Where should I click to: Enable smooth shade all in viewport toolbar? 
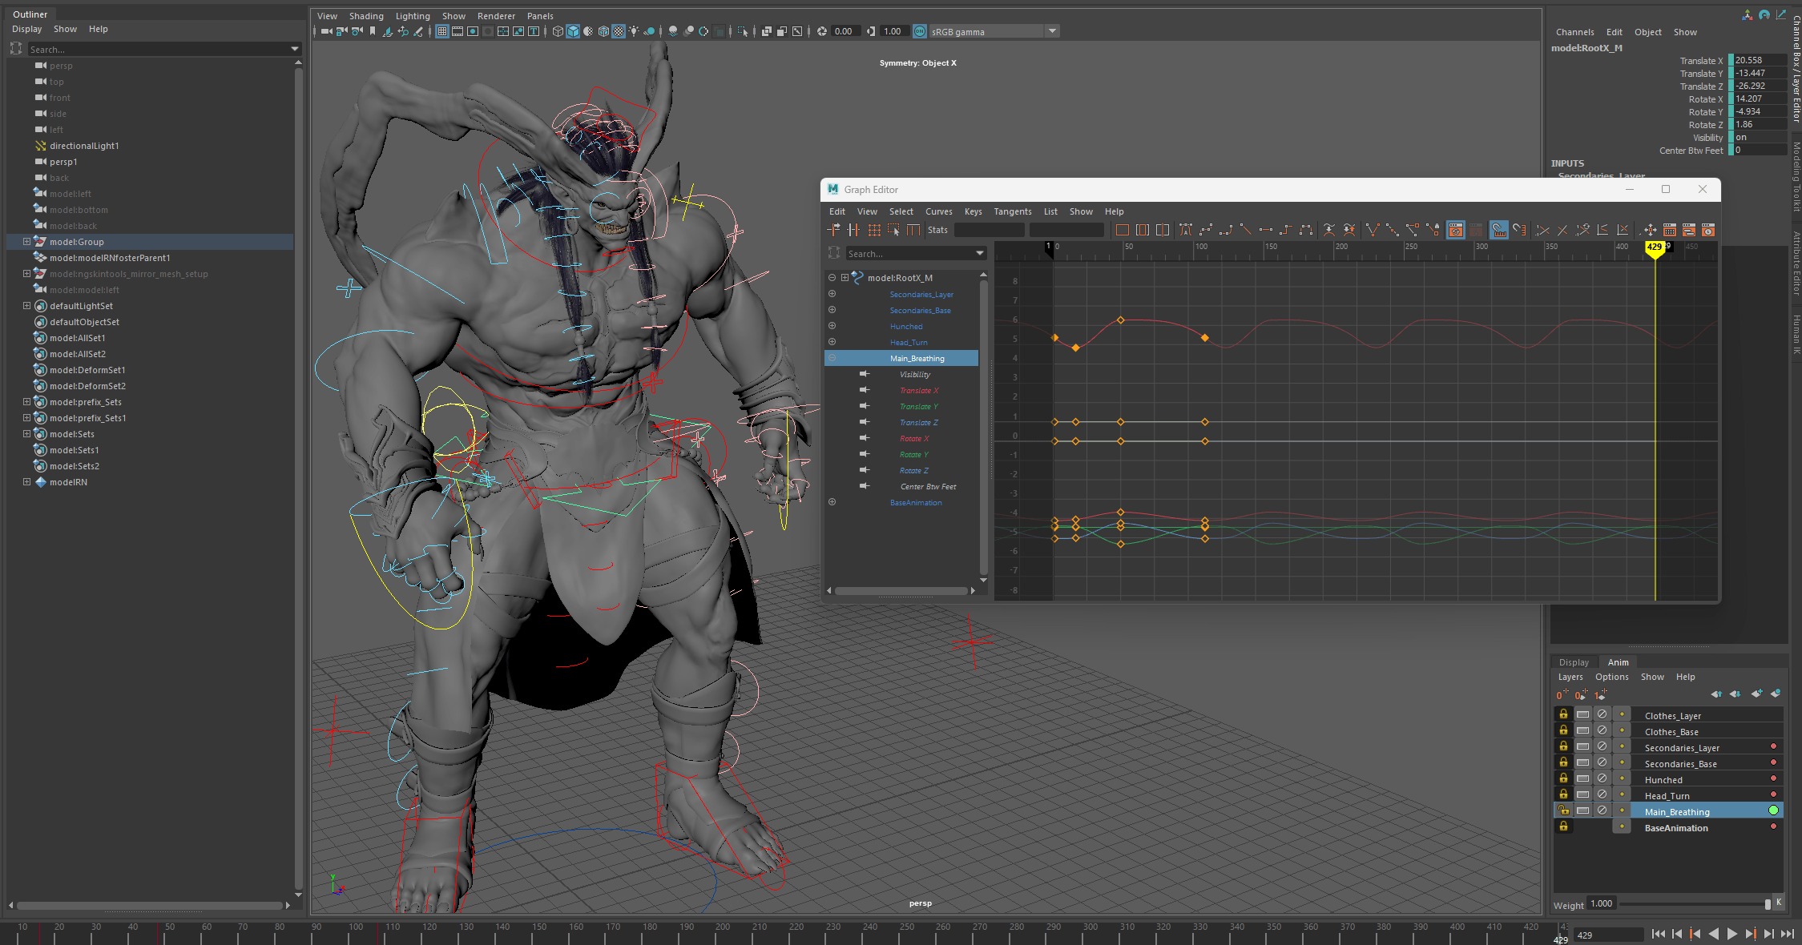(x=573, y=31)
